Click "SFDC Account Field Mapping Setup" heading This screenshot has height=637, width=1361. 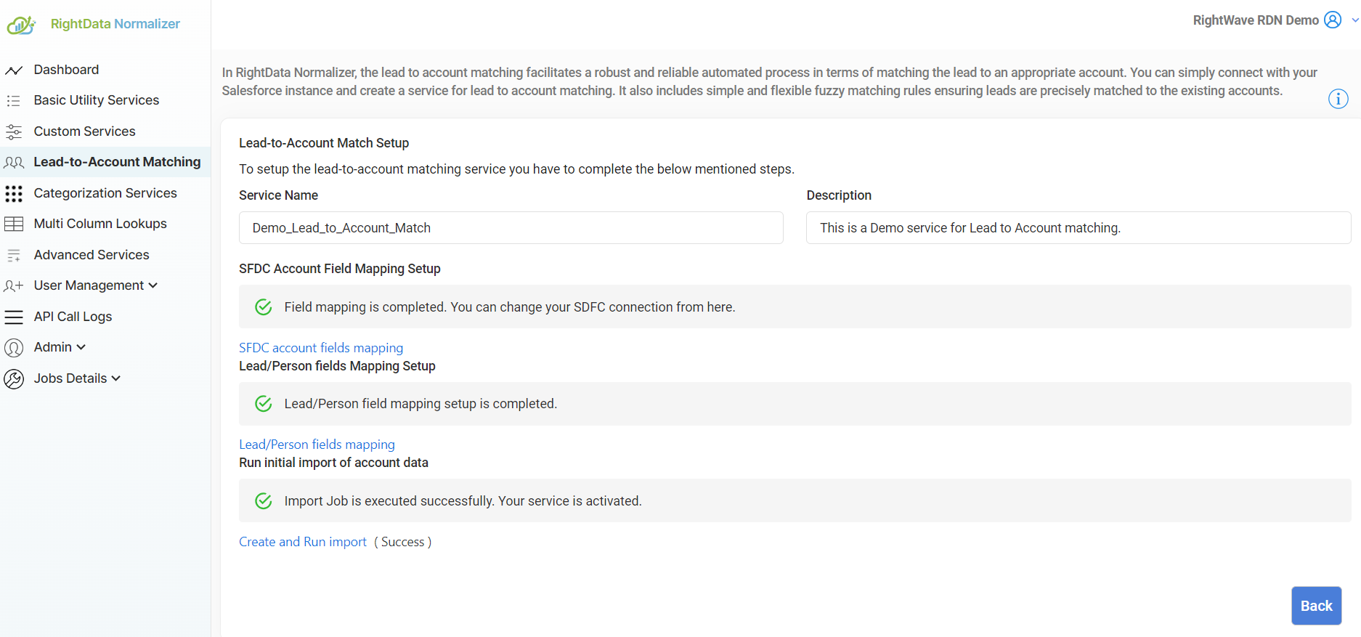point(340,269)
